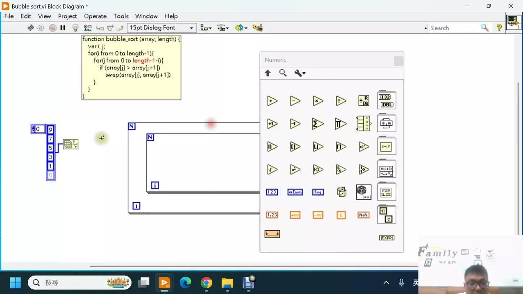Click the palette Search magnifier button

tap(283, 73)
